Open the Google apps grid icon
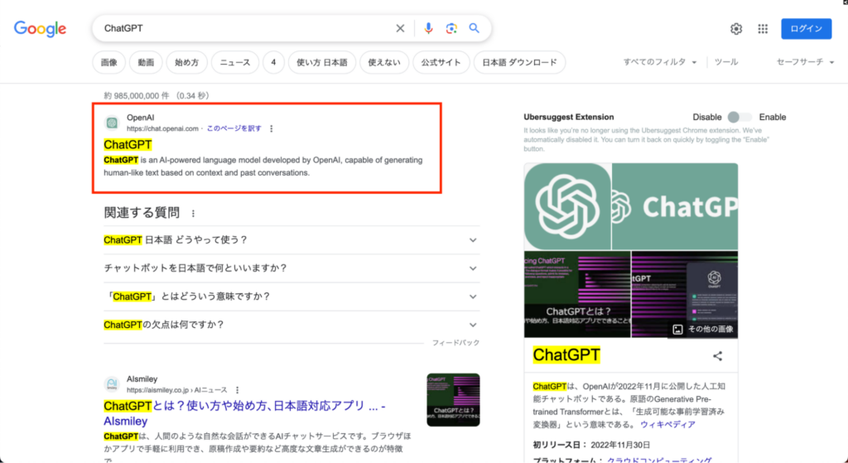 pos(763,29)
